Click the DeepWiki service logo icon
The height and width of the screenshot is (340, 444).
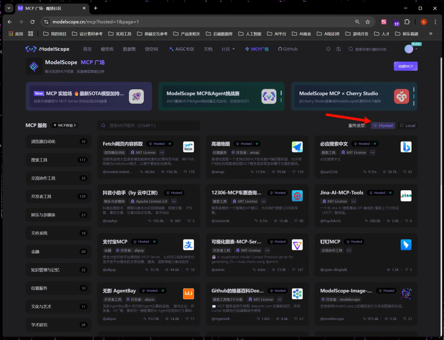(297, 294)
